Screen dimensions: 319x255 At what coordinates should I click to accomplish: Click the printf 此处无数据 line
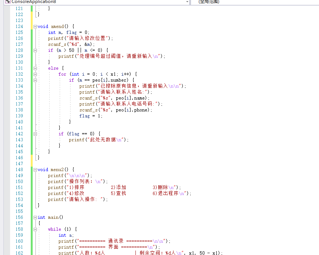coord(98,140)
